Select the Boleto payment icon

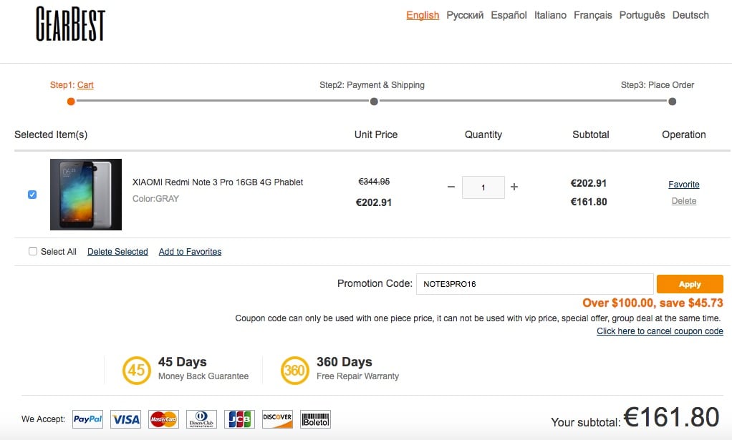(x=315, y=419)
